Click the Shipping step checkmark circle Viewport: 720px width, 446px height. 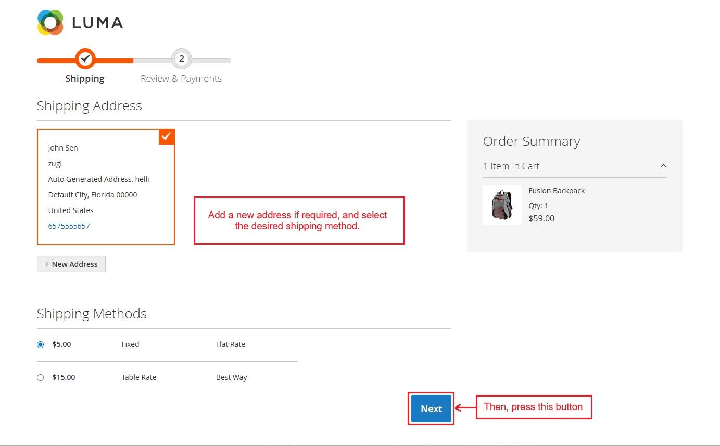(85, 59)
